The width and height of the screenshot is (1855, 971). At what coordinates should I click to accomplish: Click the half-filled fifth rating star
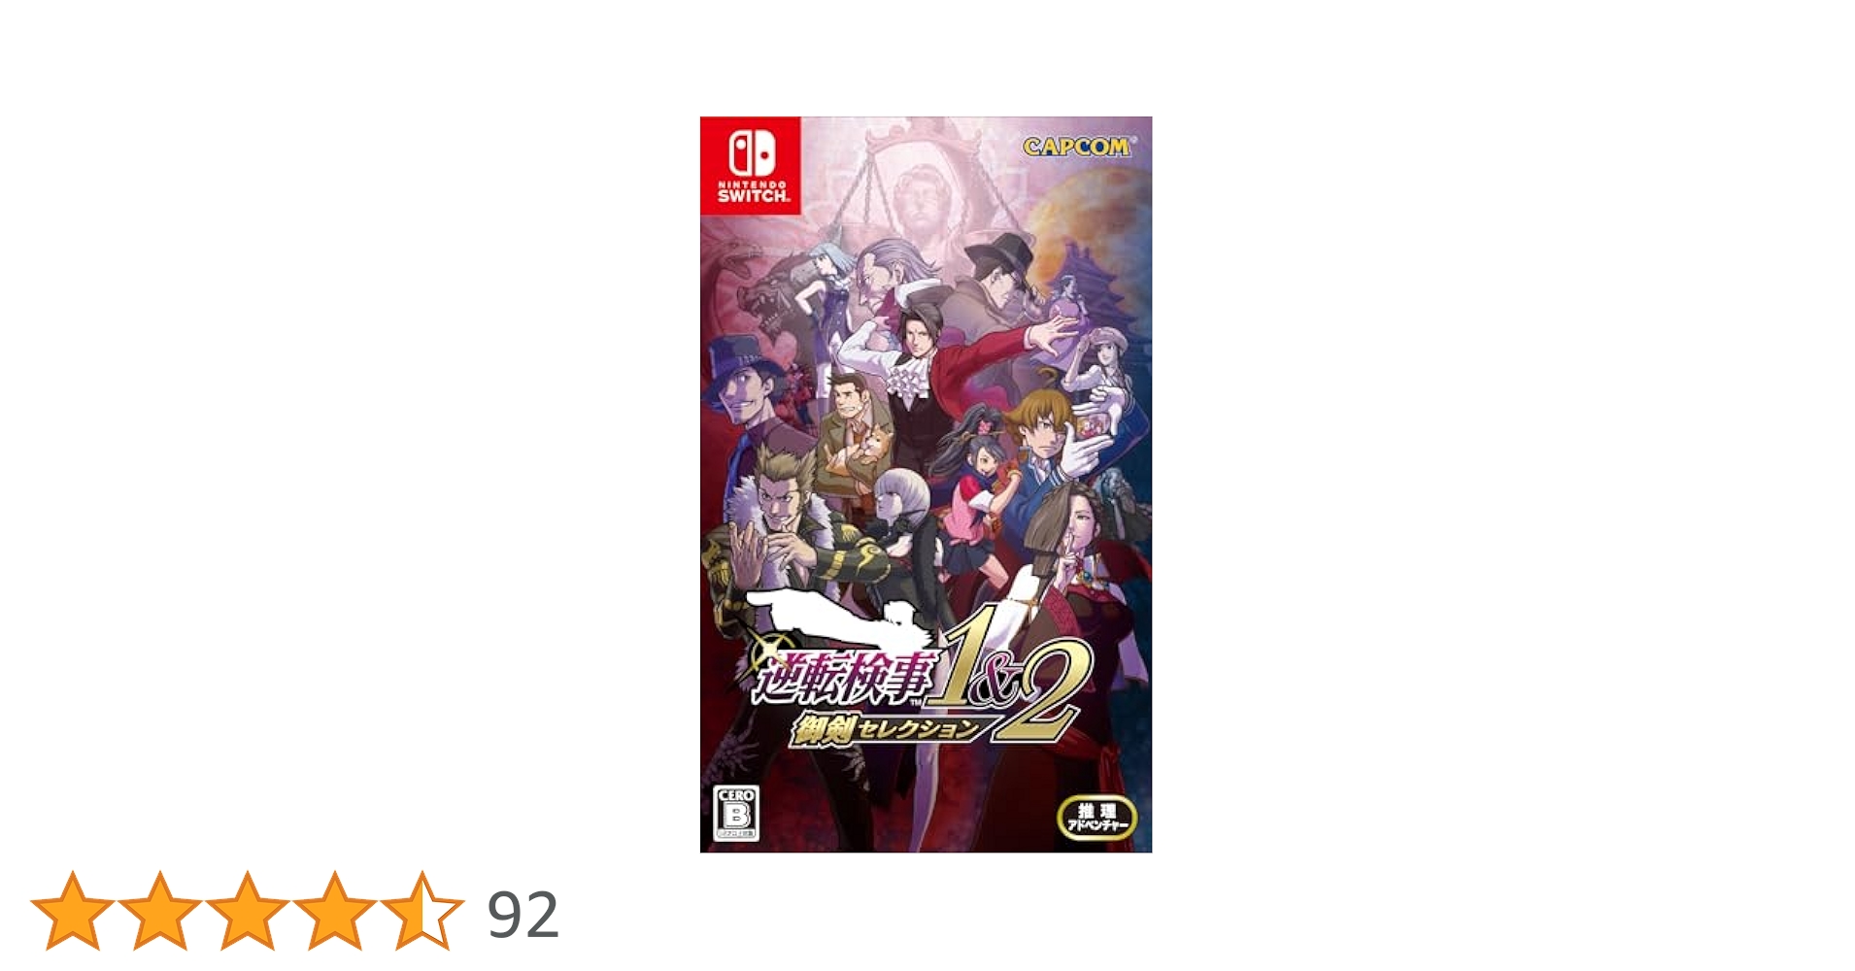pyautogui.click(x=422, y=911)
